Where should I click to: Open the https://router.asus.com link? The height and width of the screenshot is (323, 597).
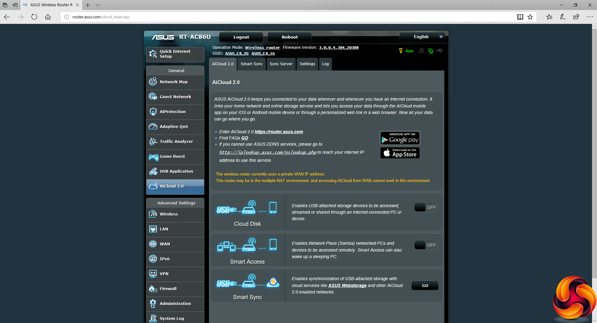279,132
